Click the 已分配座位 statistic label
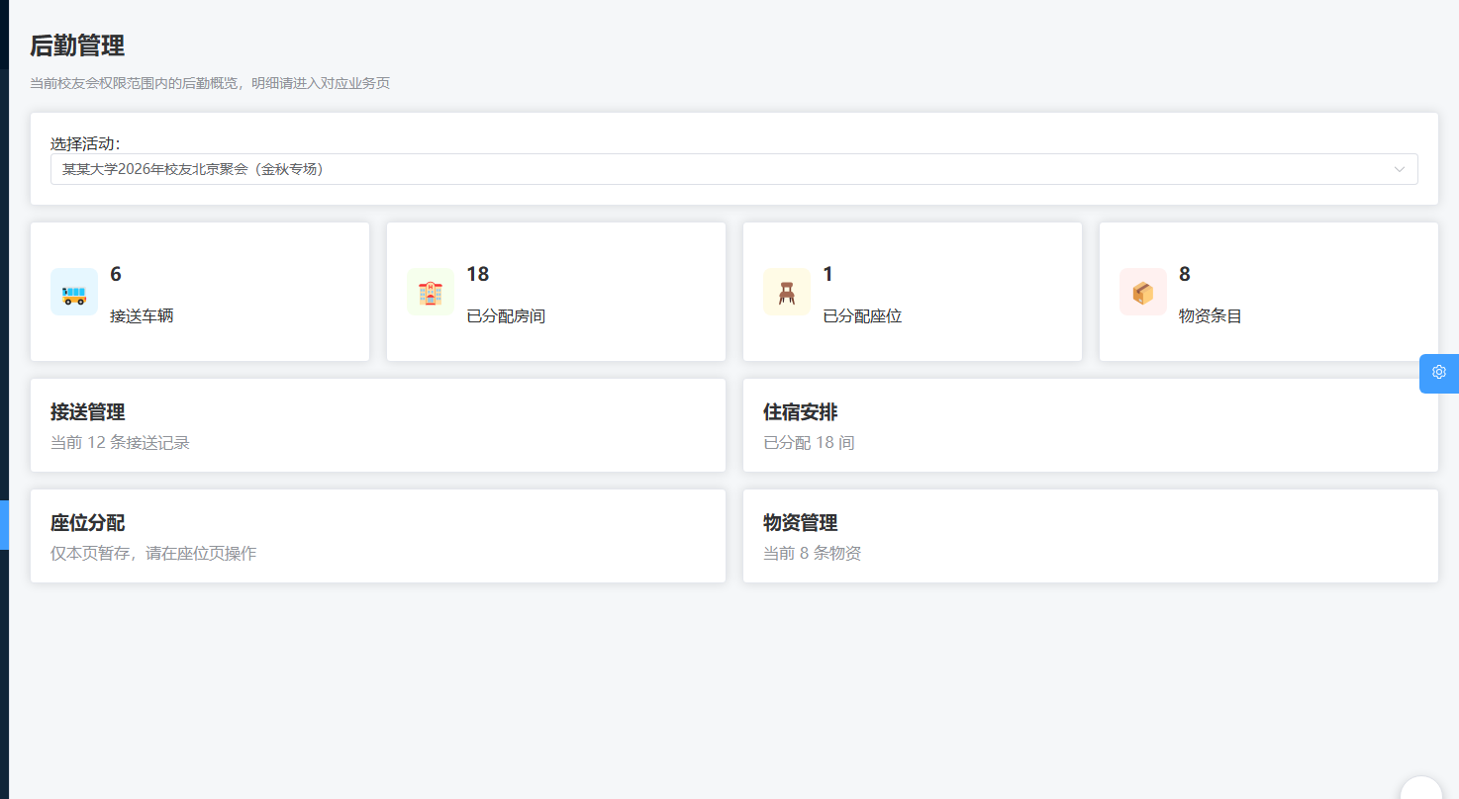 pos(862,316)
